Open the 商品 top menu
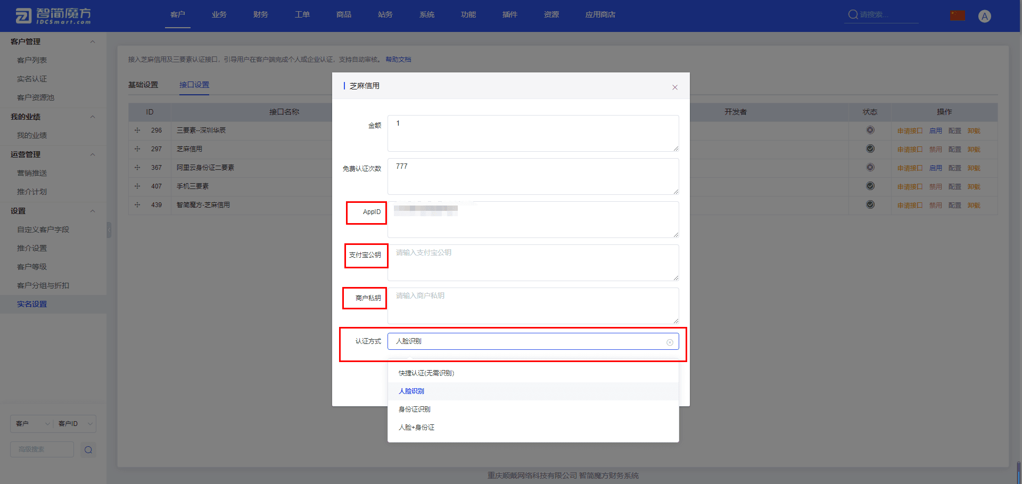Viewport: 1022px width, 484px height. click(344, 15)
